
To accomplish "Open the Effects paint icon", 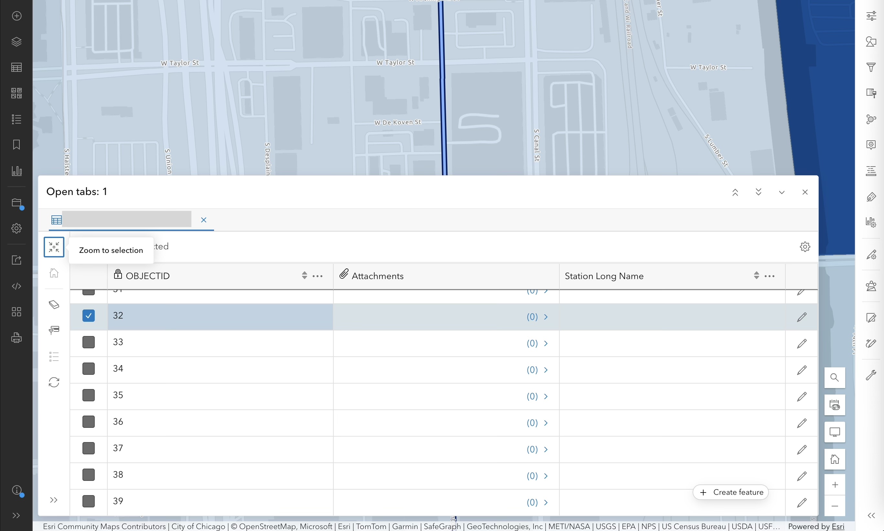I will (871, 93).
